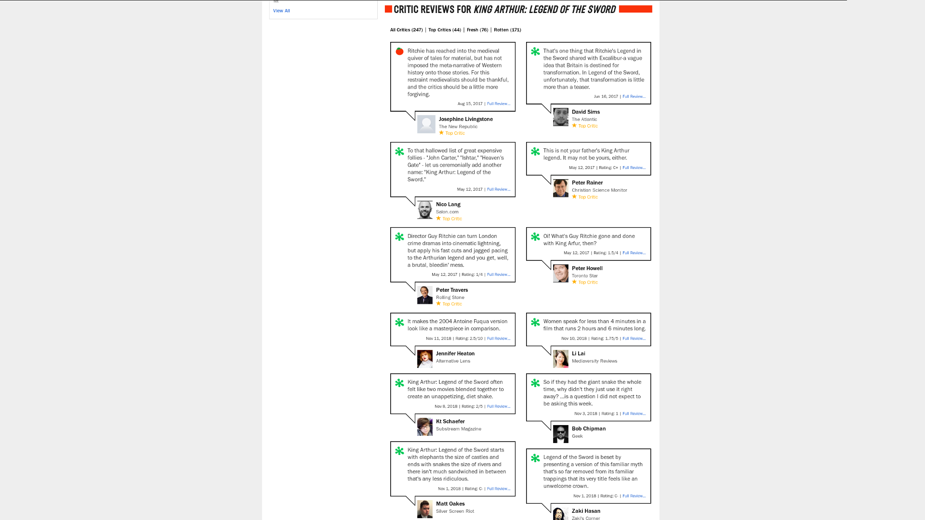Open Full Review rated 1.75/5 by Li Lai
This screenshot has height=520, width=925.
634,338
